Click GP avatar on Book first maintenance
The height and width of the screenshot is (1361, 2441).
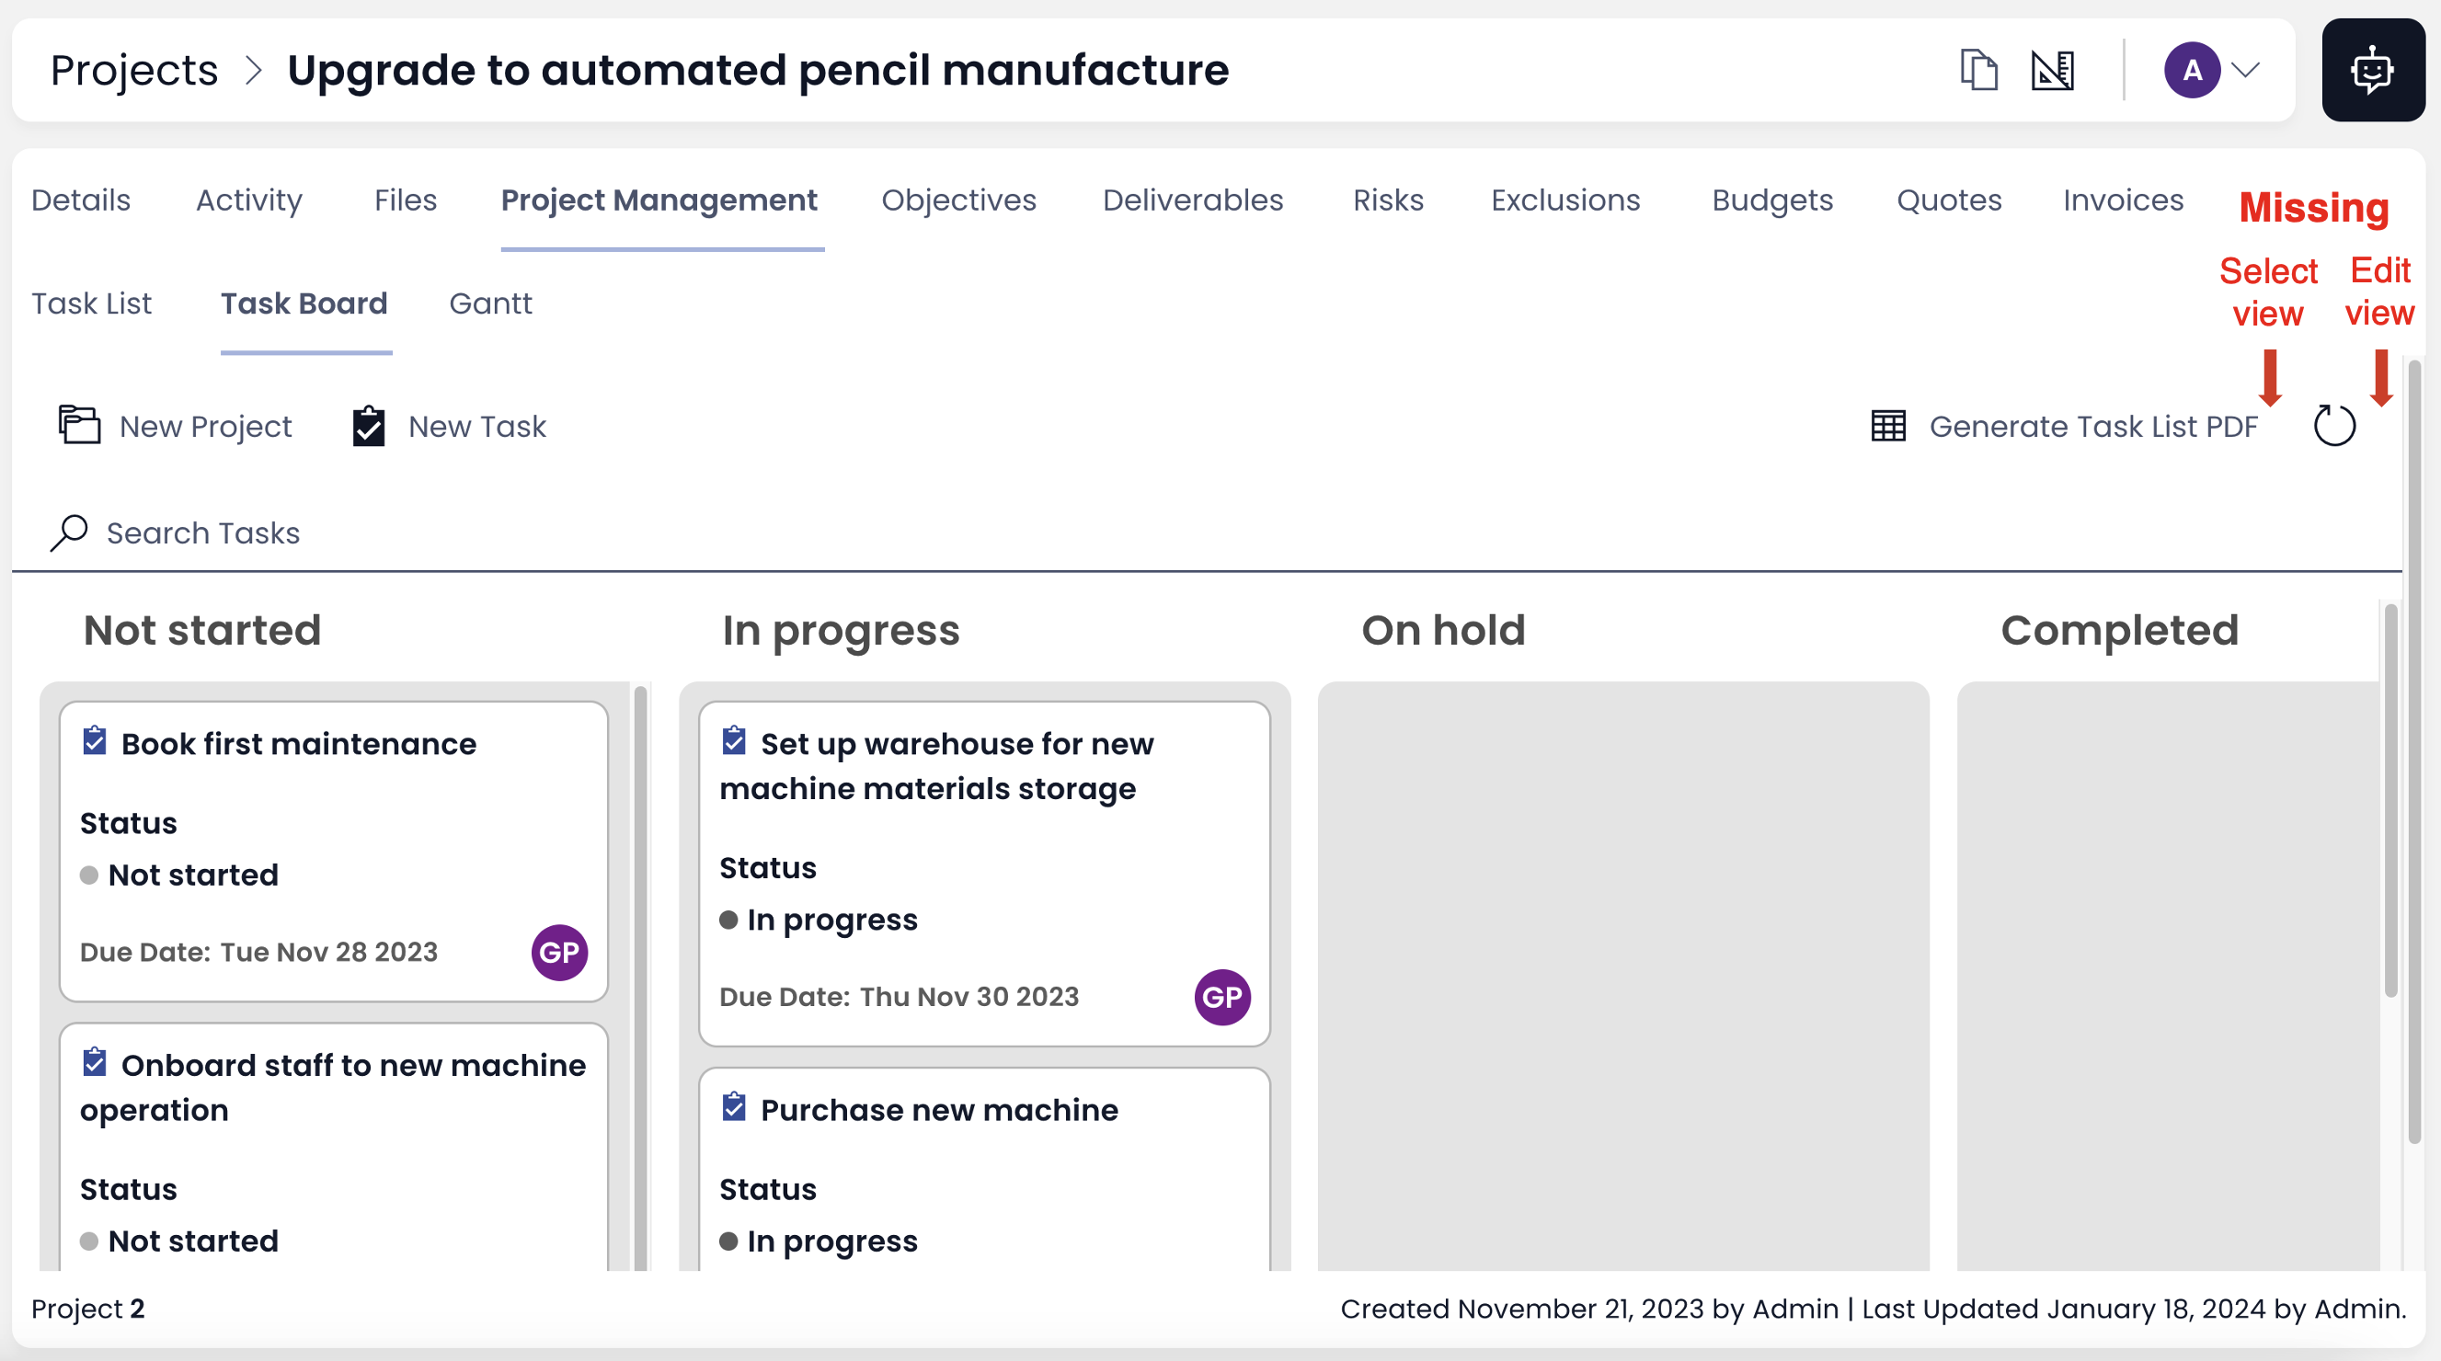click(x=559, y=952)
